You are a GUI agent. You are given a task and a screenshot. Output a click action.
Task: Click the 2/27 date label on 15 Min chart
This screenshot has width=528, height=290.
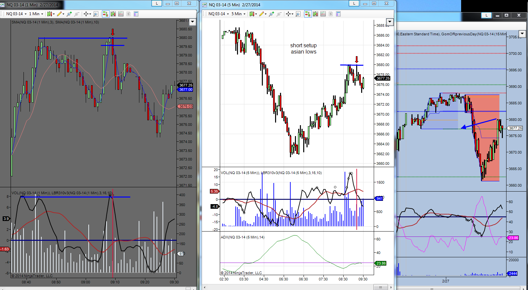click(446, 281)
